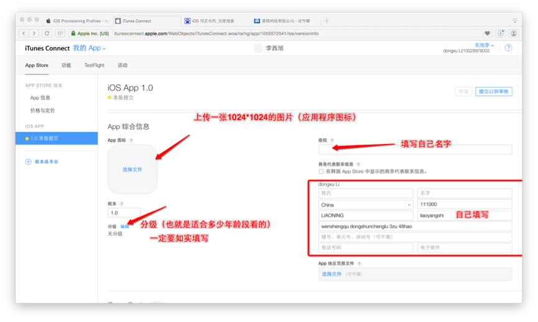Screen dimensions: 538x322
Task: Click help icon beside App 地区范围文件
Action: point(359,264)
